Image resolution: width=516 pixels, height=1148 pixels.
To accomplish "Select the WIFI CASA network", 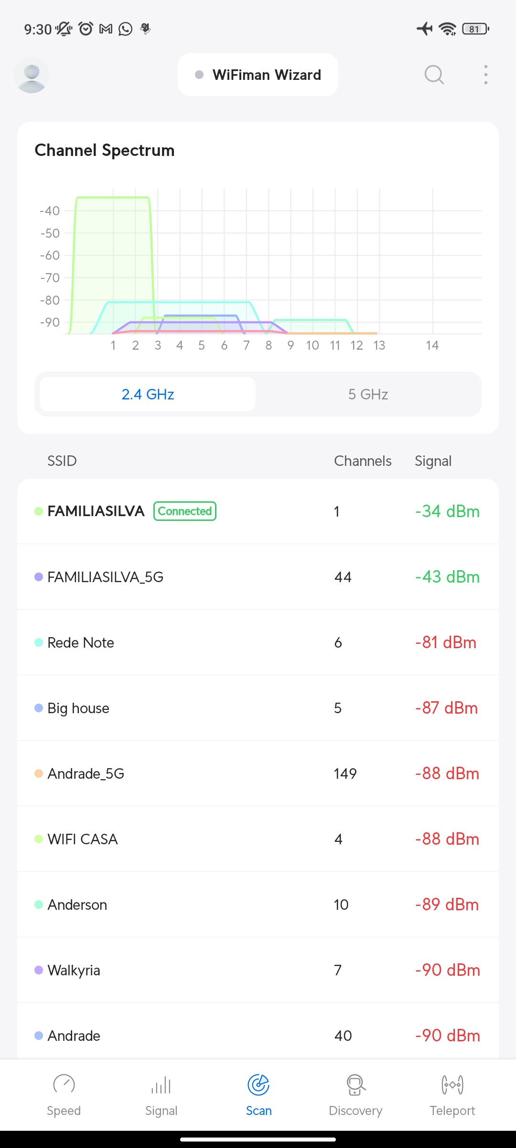I will pos(258,839).
